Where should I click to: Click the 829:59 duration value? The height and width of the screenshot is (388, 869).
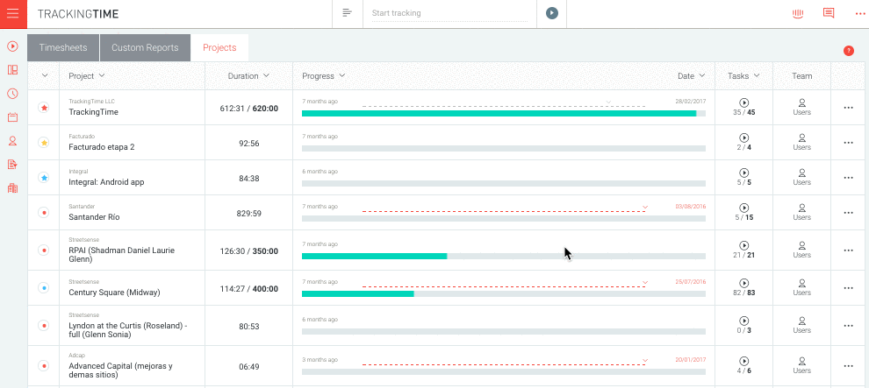pos(248,214)
